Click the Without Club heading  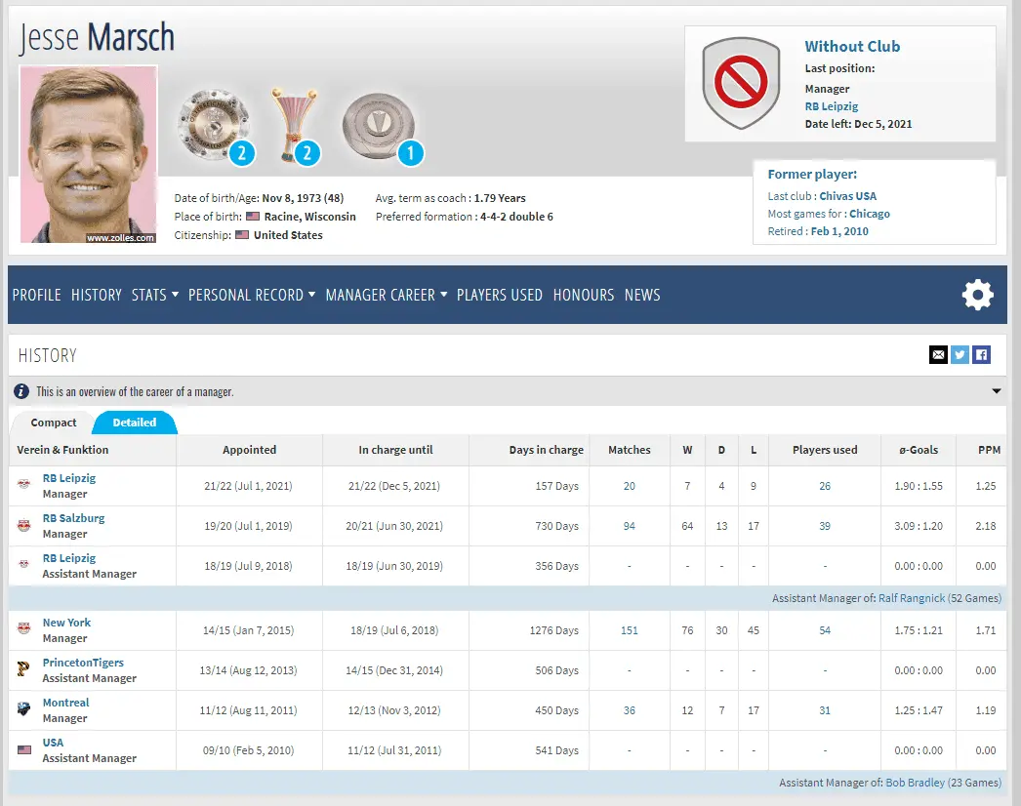click(852, 46)
